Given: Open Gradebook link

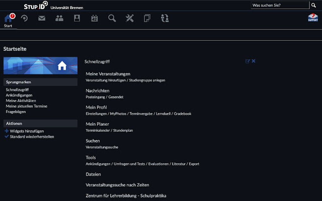Looking at the screenshot, I should [x=182, y=114].
